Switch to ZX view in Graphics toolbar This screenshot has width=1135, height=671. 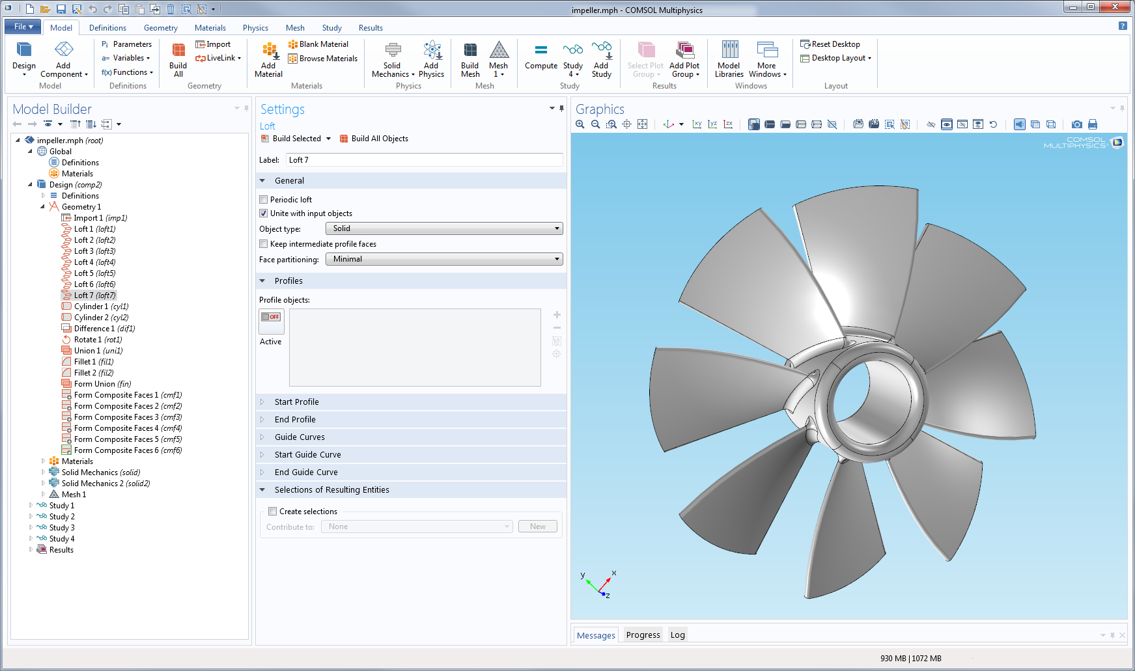coord(728,124)
